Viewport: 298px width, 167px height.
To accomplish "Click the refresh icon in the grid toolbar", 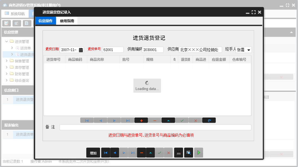I will (x=209, y=120).
